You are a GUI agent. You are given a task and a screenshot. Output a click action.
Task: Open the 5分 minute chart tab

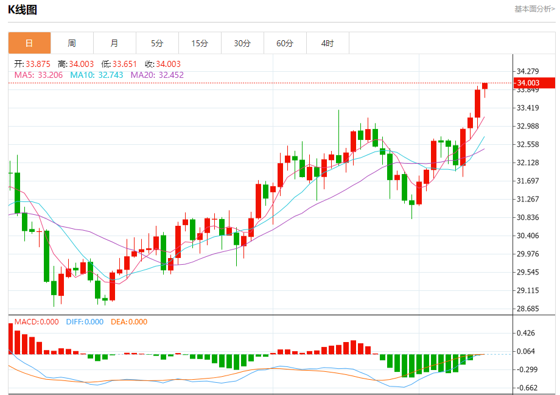coord(157,43)
